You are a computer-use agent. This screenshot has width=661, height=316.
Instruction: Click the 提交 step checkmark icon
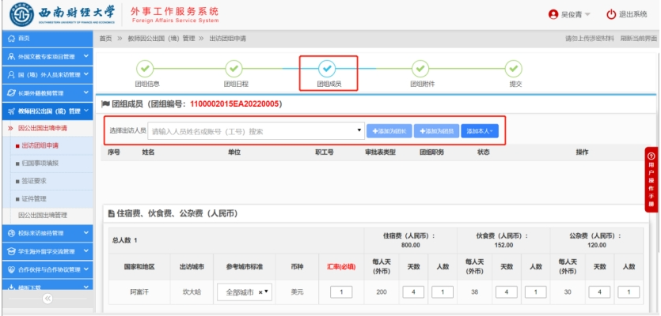(515, 69)
